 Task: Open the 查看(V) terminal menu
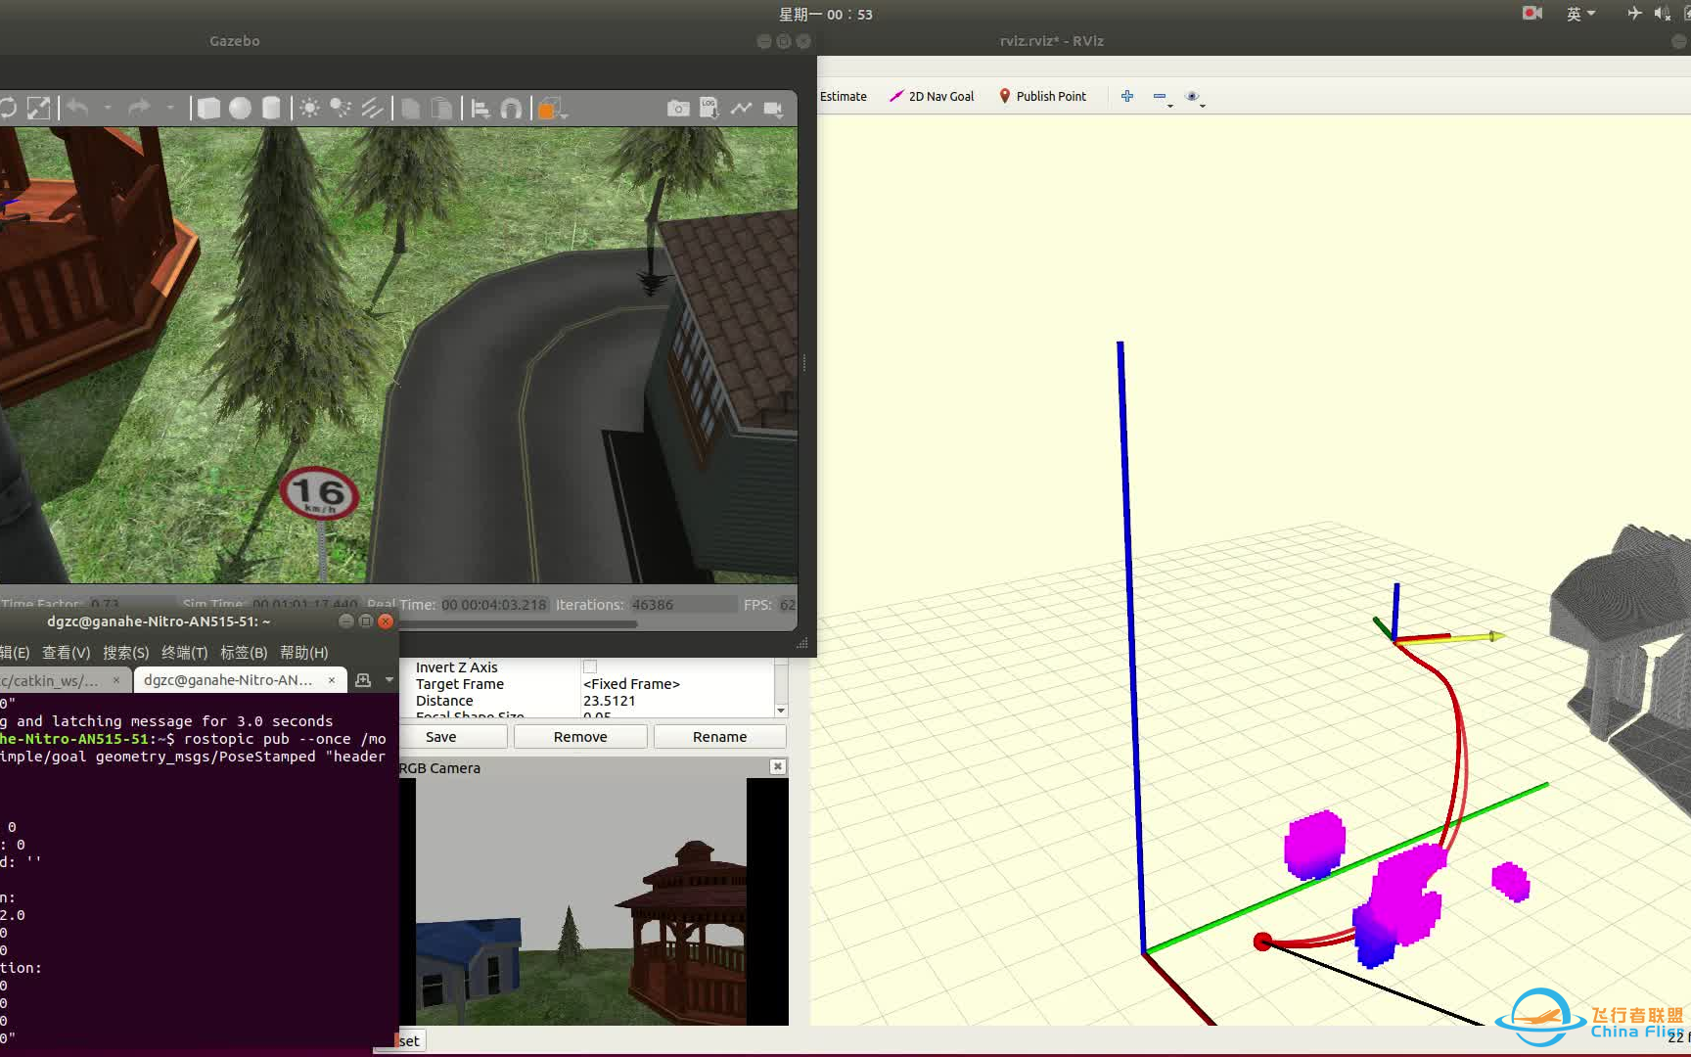(x=66, y=652)
